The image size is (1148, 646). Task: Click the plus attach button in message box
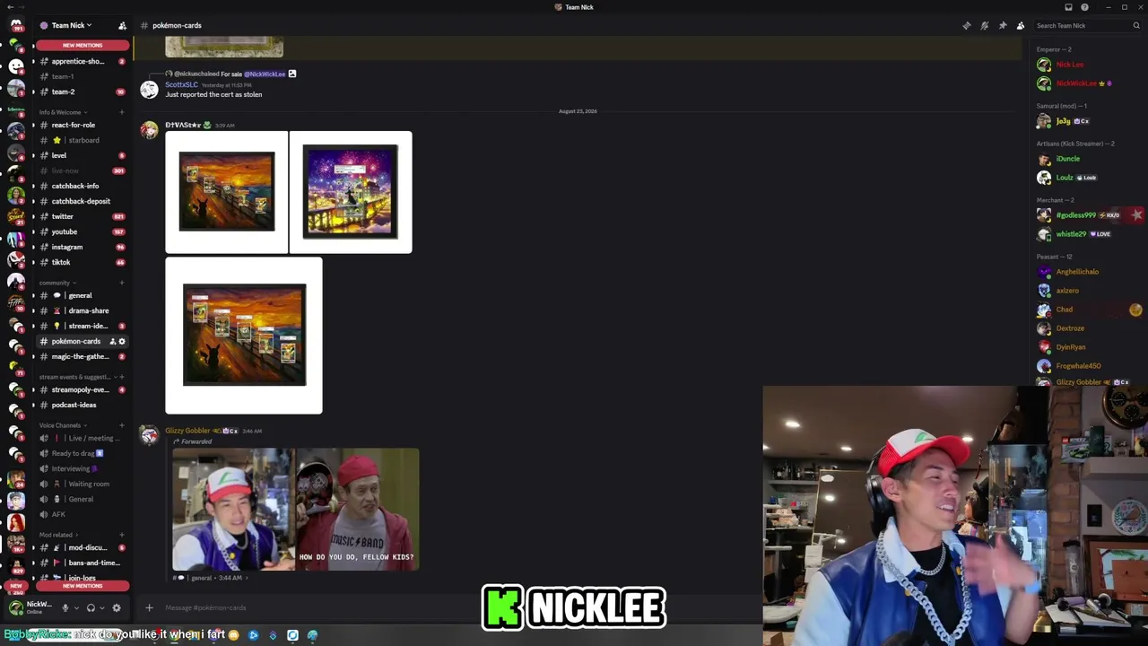coord(149,607)
